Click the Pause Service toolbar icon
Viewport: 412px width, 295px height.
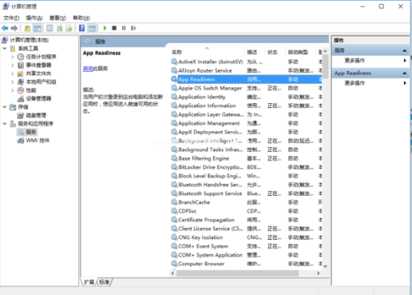click(x=124, y=28)
